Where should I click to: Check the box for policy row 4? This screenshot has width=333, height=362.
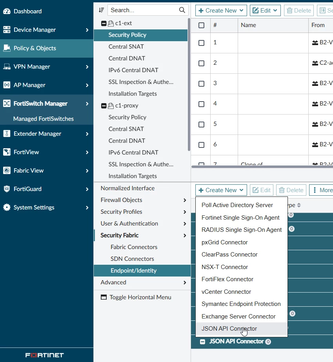(201, 104)
